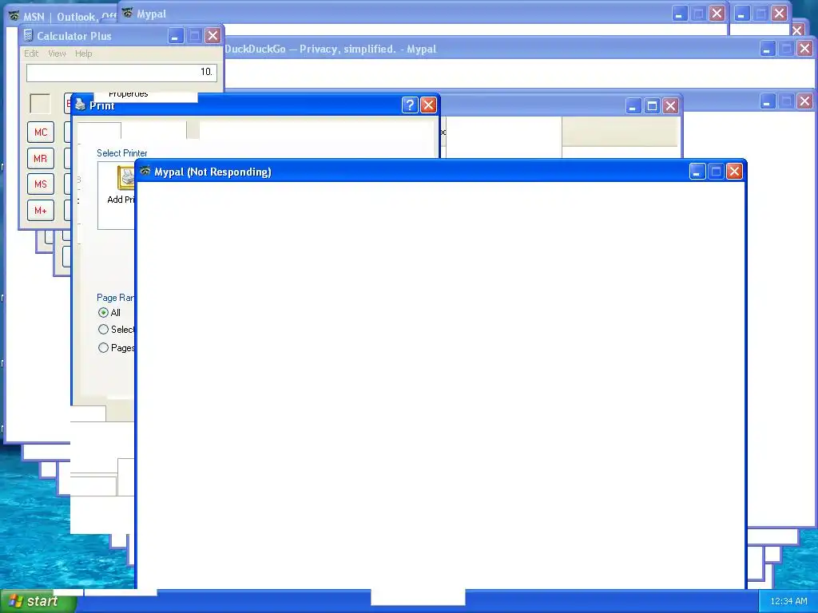
Task: Open the Help menu in Calculator Plus
Action: (x=83, y=53)
